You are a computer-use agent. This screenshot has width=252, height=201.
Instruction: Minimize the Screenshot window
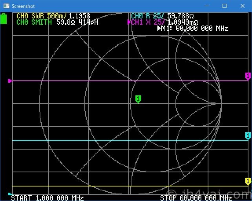(207, 6)
